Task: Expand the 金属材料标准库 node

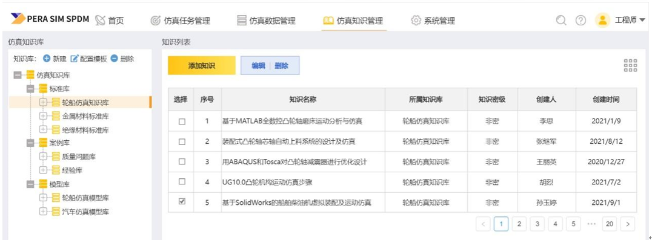Action: coord(43,116)
